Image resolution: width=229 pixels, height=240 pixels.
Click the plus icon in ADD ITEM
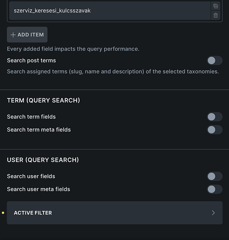click(13, 35)
